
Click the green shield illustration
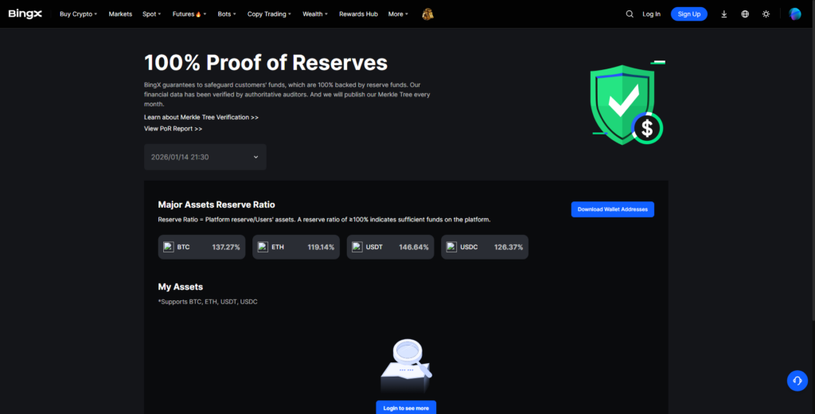point(627,104)
